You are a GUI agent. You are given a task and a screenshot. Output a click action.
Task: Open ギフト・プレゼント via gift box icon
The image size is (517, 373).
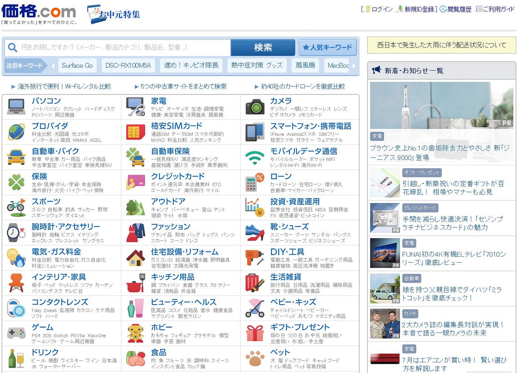coord(255,333)
